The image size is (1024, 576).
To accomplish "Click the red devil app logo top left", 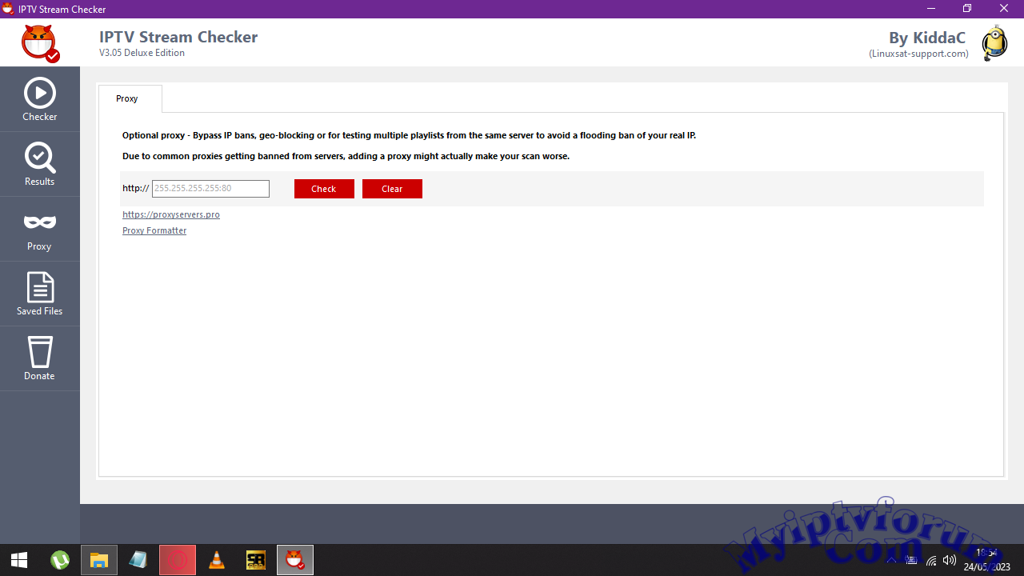I will (x=38, y=42).
